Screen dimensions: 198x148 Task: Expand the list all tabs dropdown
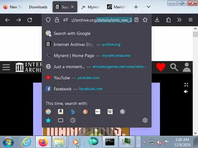[x=148, y=7]
